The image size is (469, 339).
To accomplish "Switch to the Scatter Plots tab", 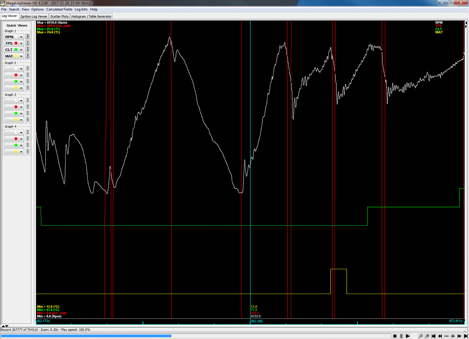I will 59,16.
